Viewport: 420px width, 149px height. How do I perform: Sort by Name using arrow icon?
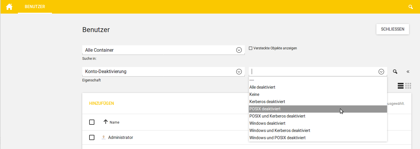[x=105, y=122]
